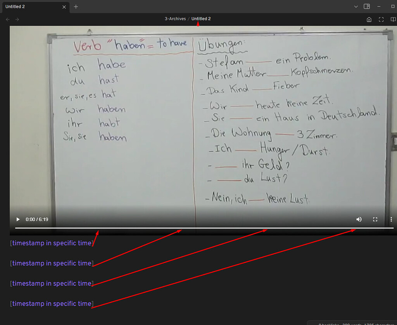Toggle the right sidebar panel

367,7
